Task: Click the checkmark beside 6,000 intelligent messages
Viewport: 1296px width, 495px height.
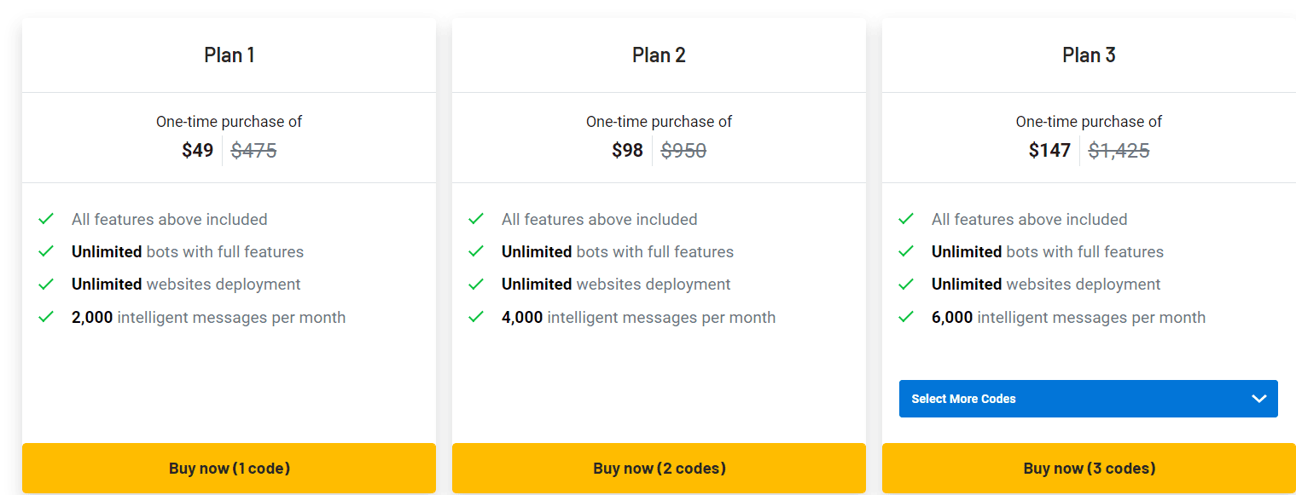Action: pos(906,317)
